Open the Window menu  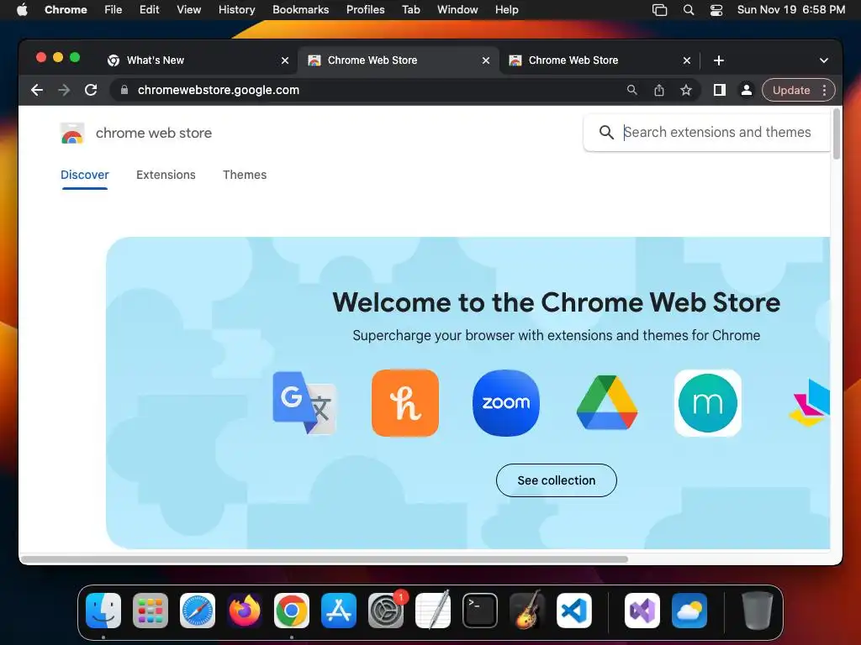[x=457, y=9]
